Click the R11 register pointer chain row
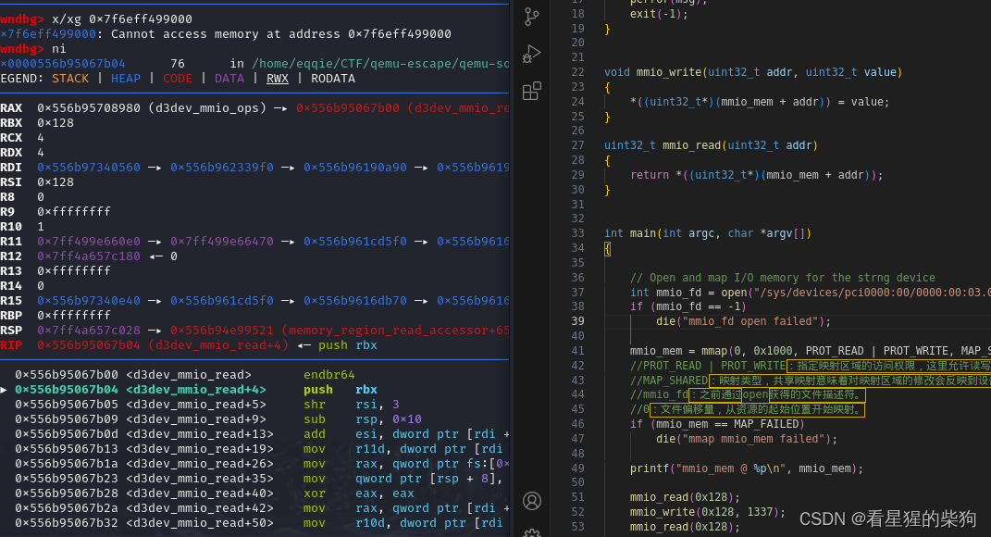 [x=254, y=241]
